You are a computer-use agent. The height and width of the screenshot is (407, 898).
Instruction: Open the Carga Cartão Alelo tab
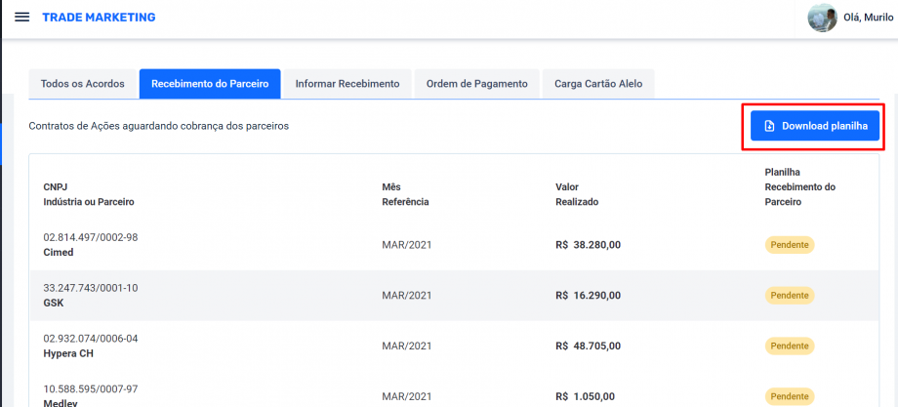click(x=598, y=84)
